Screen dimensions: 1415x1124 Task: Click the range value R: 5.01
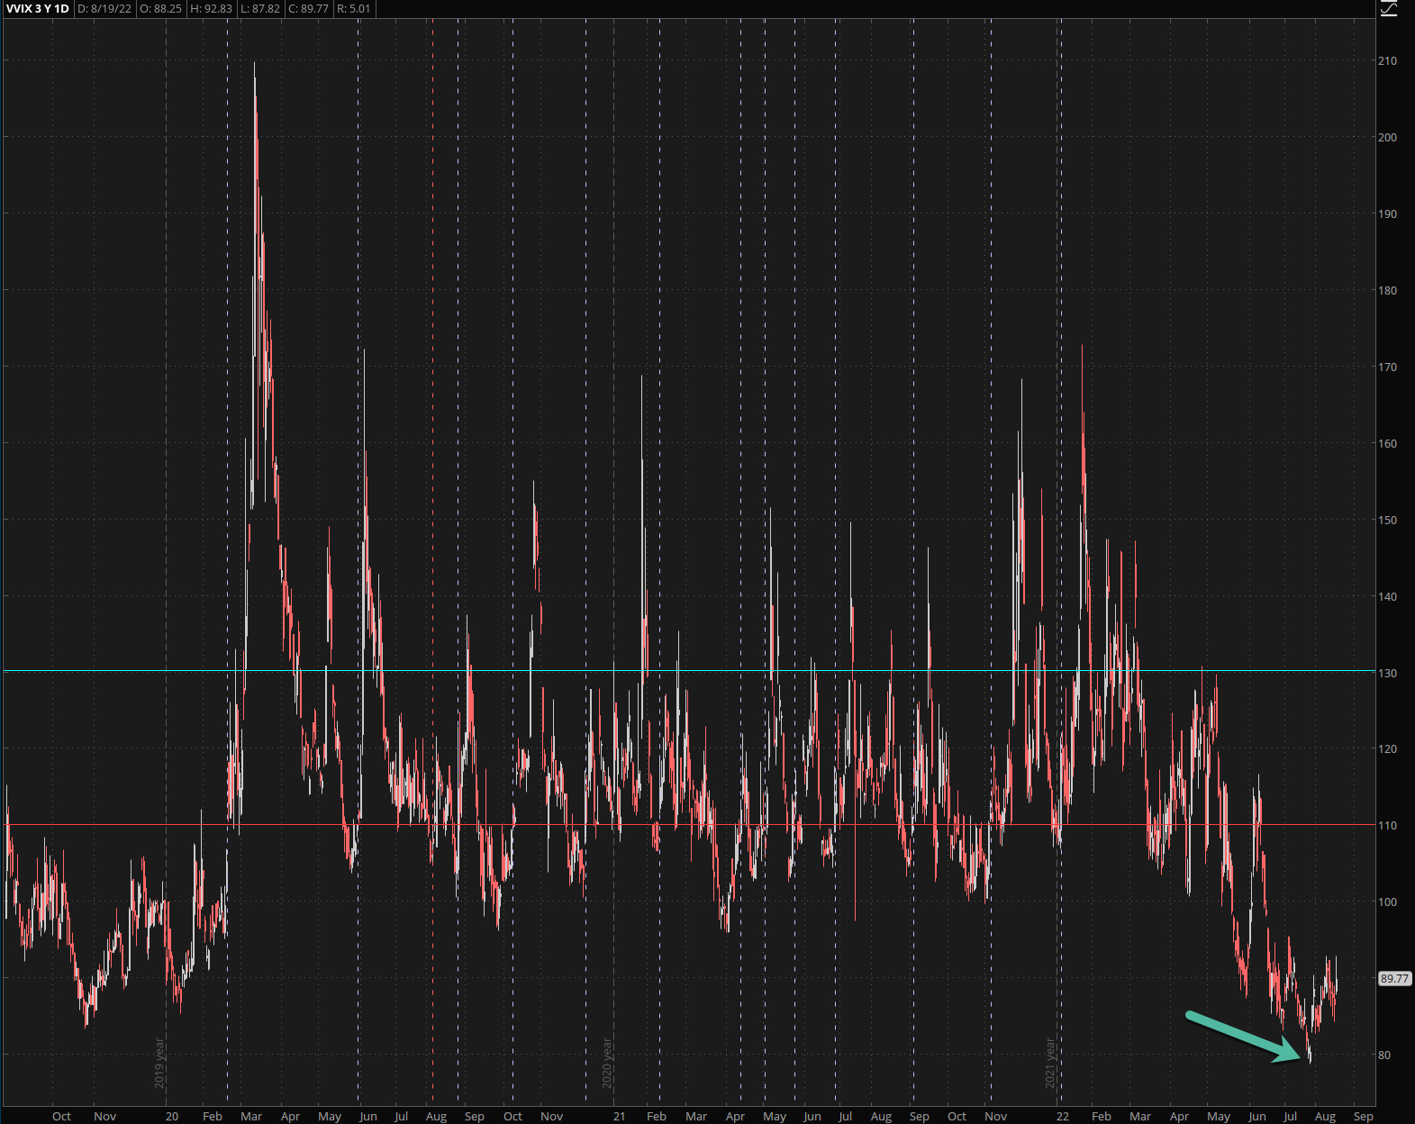[354, 9]
